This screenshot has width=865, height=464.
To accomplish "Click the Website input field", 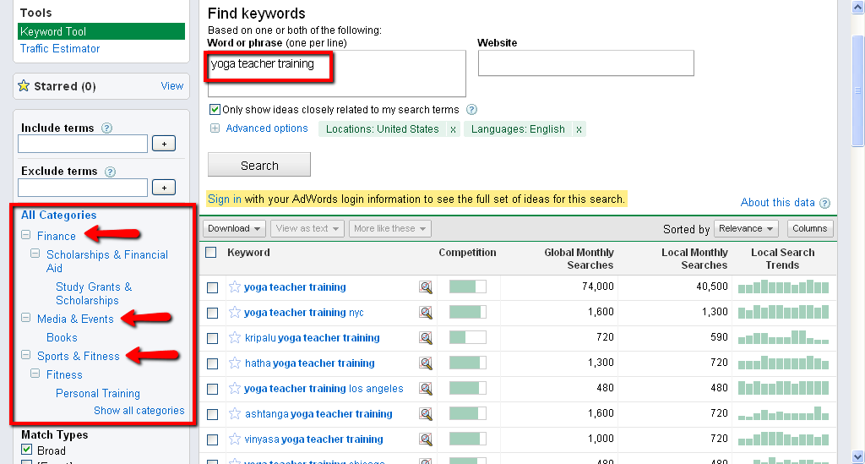I will point(585,63).
